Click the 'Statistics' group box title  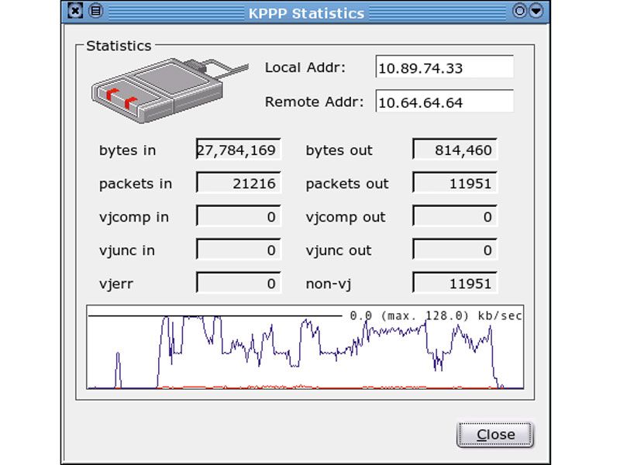point(119,46)
